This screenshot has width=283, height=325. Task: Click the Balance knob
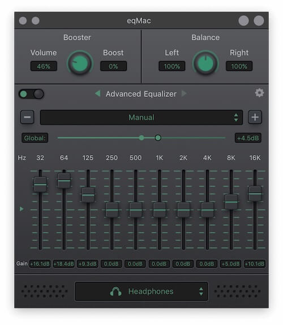point(205,63)
